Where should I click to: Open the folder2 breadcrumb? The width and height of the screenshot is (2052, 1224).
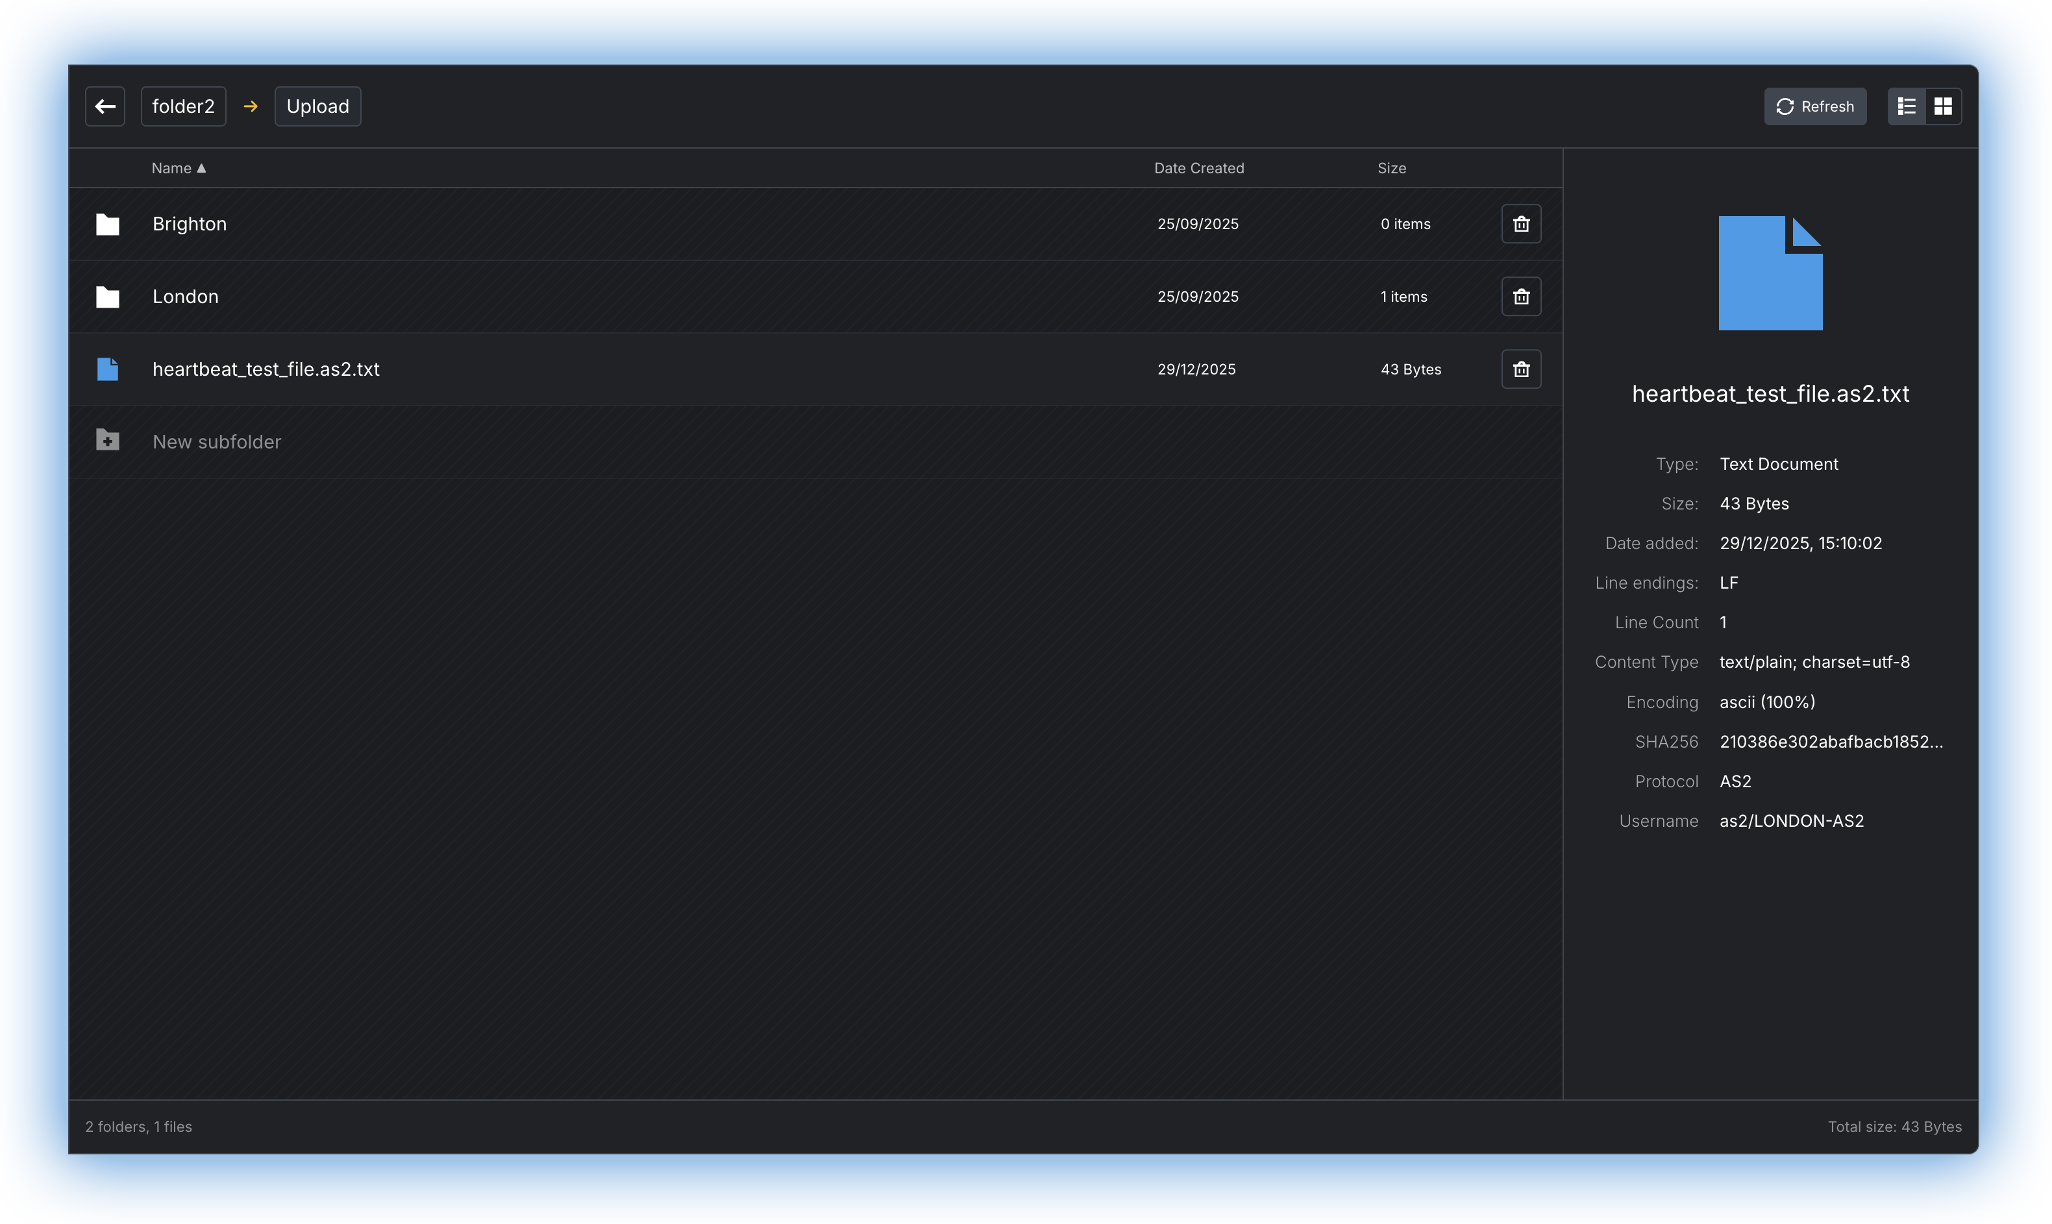(183, 106)
